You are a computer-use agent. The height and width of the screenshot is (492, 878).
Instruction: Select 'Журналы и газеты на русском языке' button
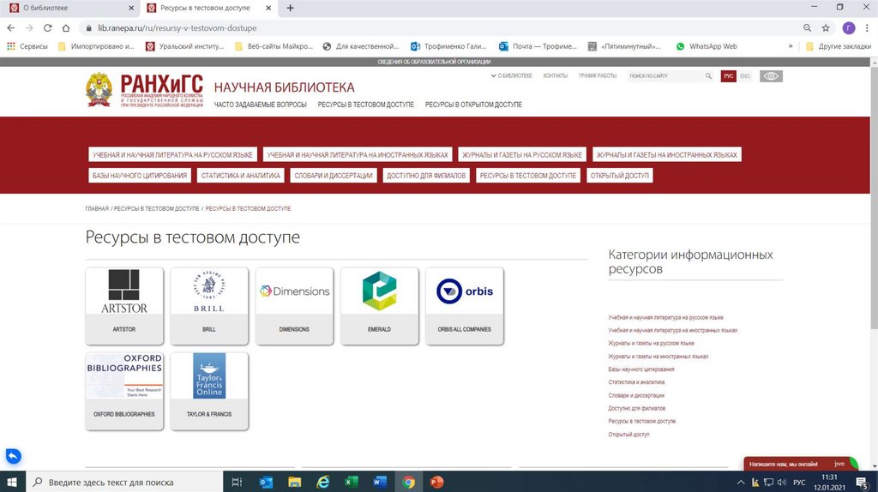(522, 154)
